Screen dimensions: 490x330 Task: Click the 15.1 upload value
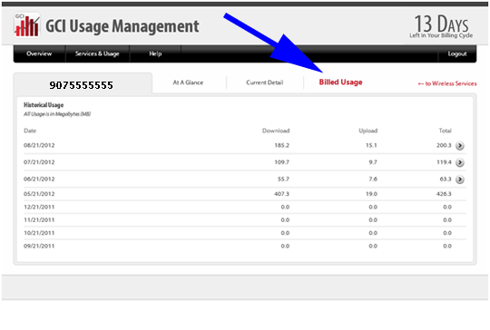(371, 145)
